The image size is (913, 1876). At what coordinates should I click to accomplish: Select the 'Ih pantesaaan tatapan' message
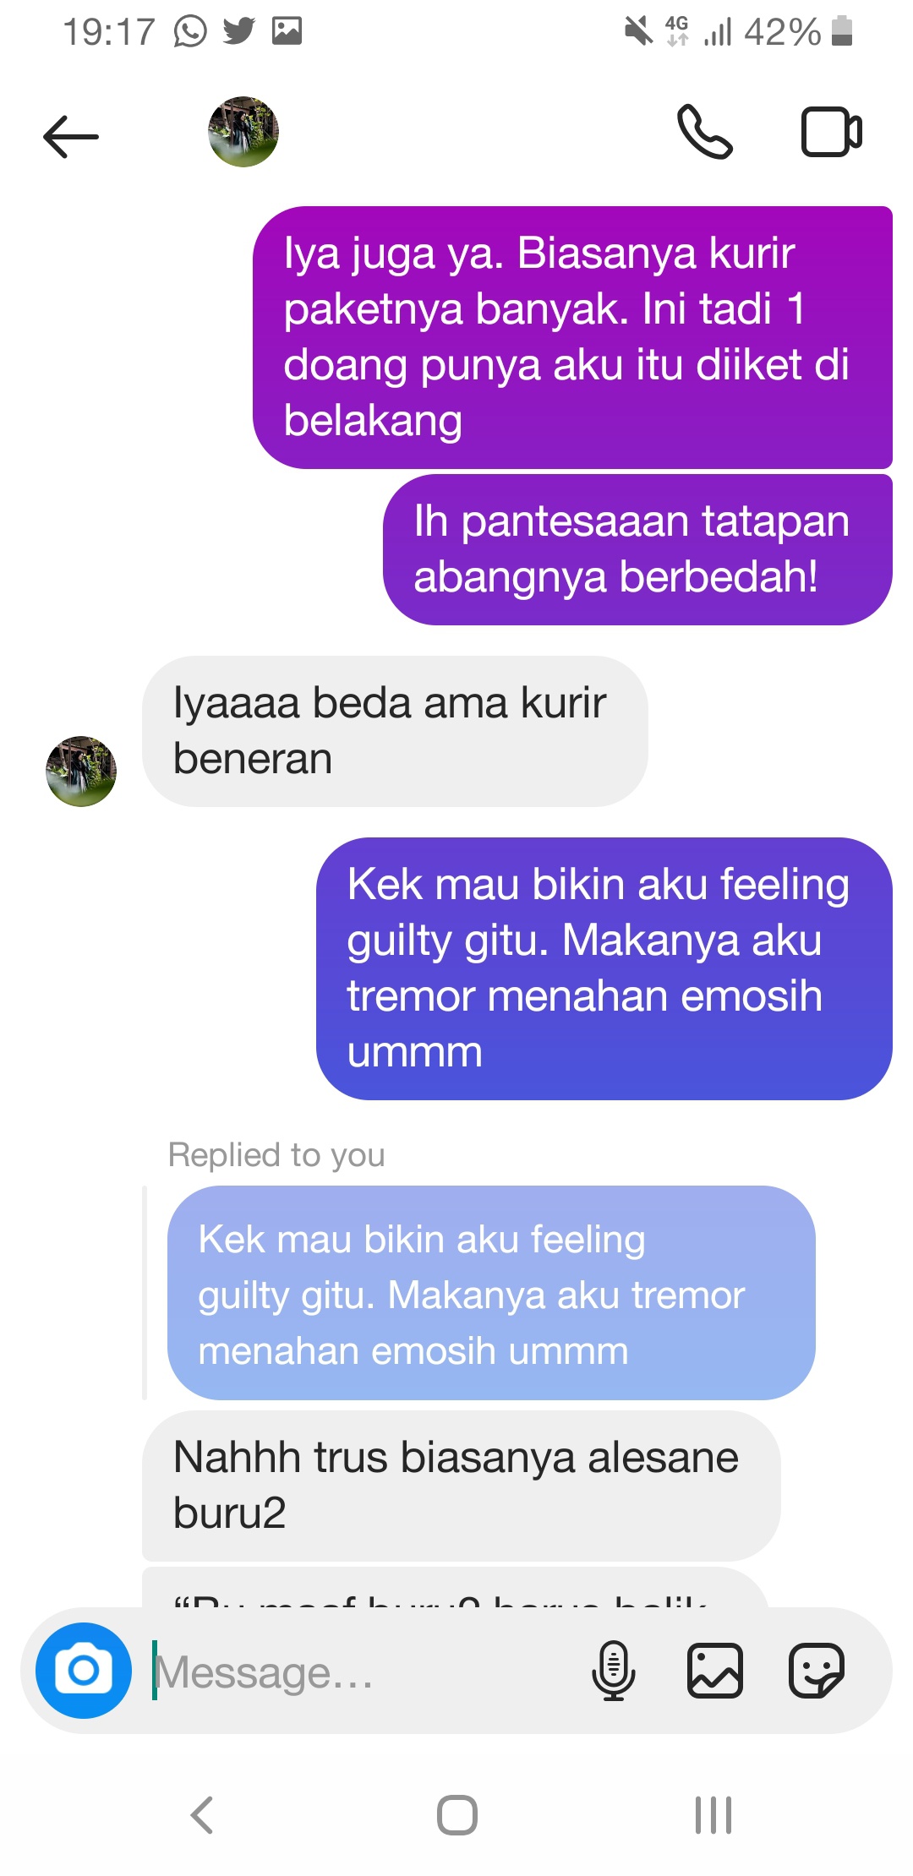(x=637, y=549)
